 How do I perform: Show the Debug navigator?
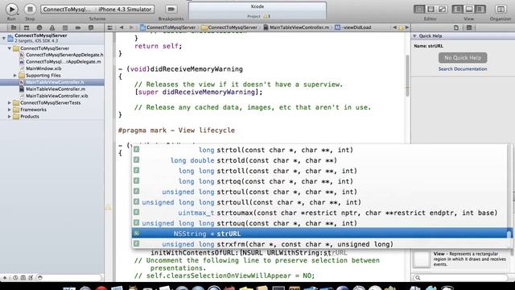point(65,27)
